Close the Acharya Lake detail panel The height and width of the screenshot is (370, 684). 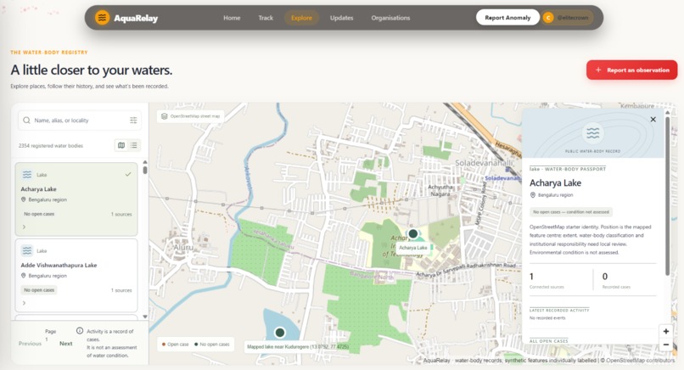click(x=653, y=119)
